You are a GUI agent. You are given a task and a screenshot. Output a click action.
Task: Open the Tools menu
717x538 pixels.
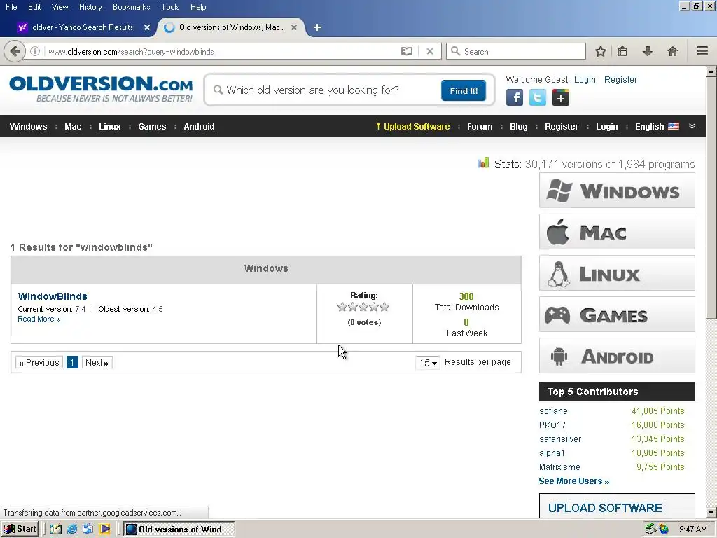tap(170, 7)
